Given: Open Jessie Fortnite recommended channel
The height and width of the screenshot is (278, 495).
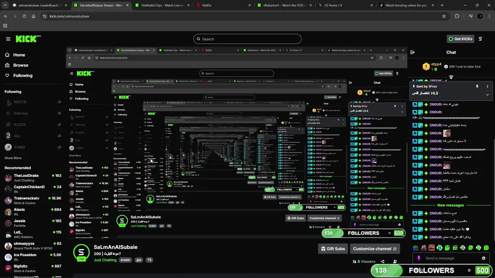Looking at the screenshot, I should (33, 223).
